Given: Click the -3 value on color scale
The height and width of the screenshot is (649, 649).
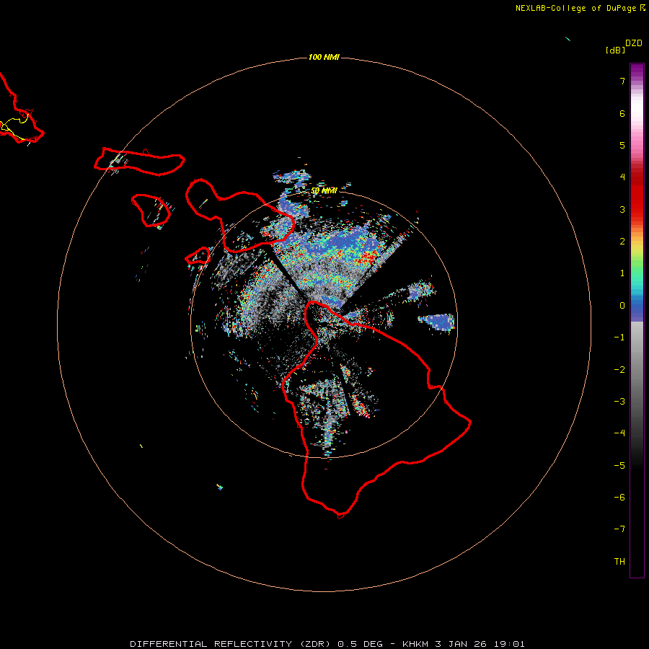Looking at the screenshot, I should click(x=619, y=402).
